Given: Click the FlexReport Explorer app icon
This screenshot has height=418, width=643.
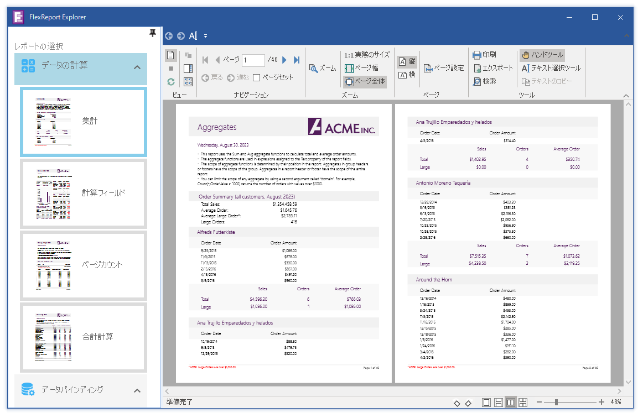Looking at the screenshot, I should [18, 17].
